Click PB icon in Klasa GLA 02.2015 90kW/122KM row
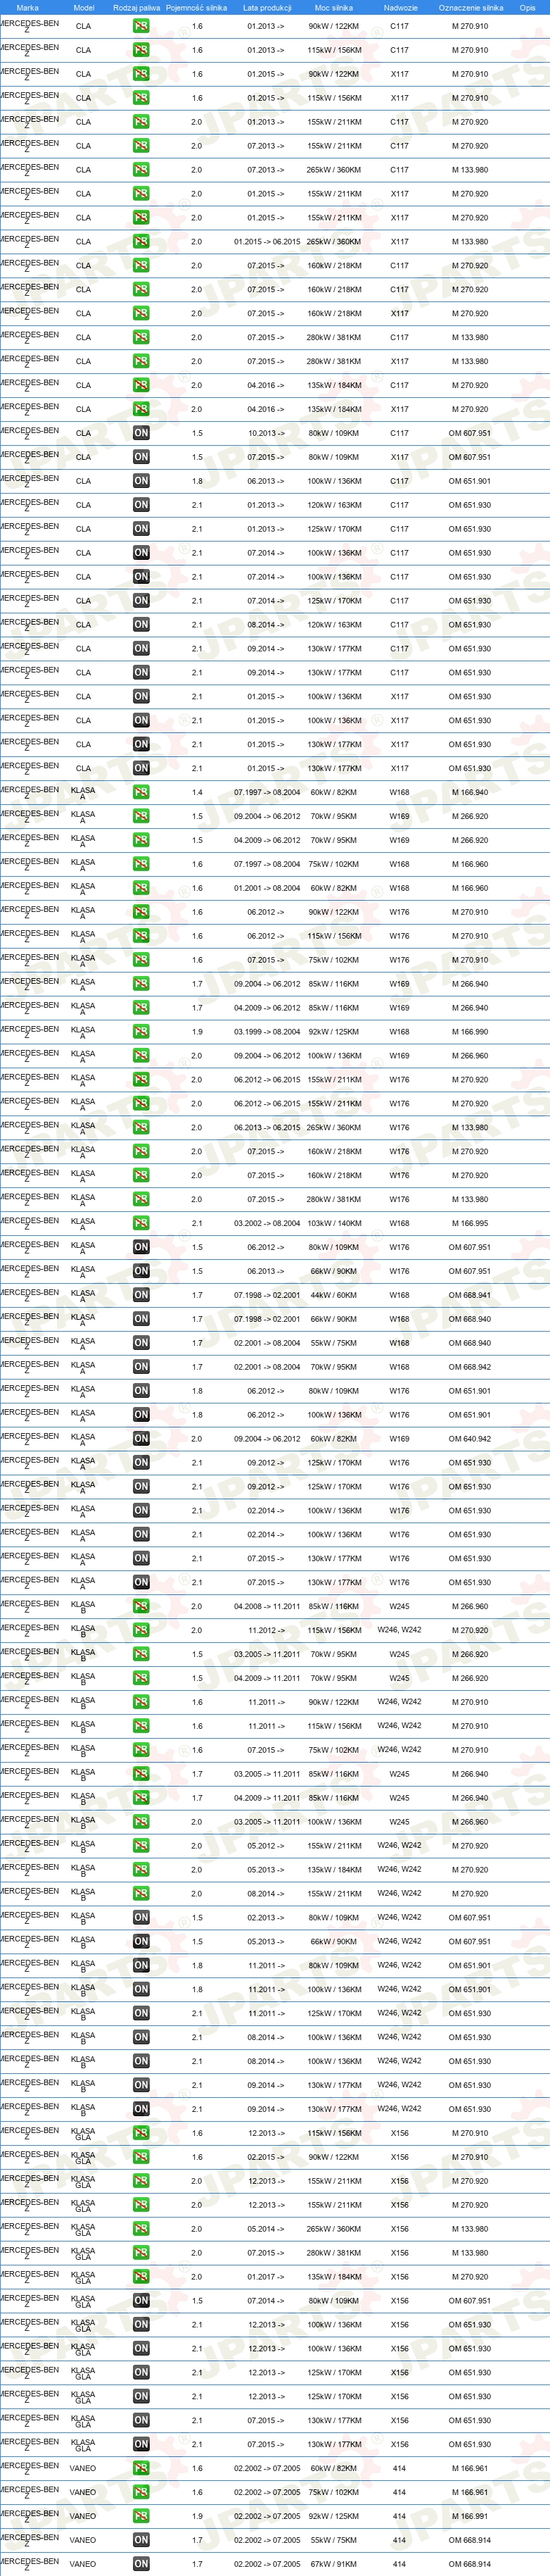 click(x=141, y=2157)
